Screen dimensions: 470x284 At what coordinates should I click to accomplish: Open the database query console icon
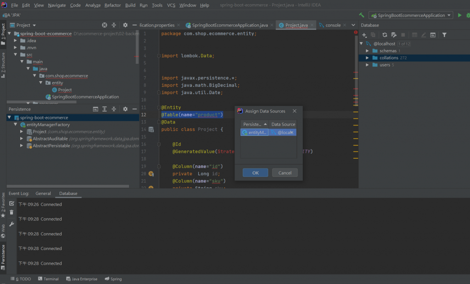432,35
